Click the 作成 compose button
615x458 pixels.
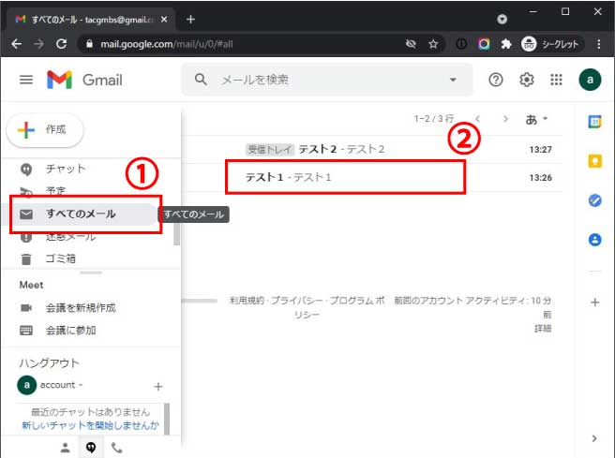click(44, 130)
